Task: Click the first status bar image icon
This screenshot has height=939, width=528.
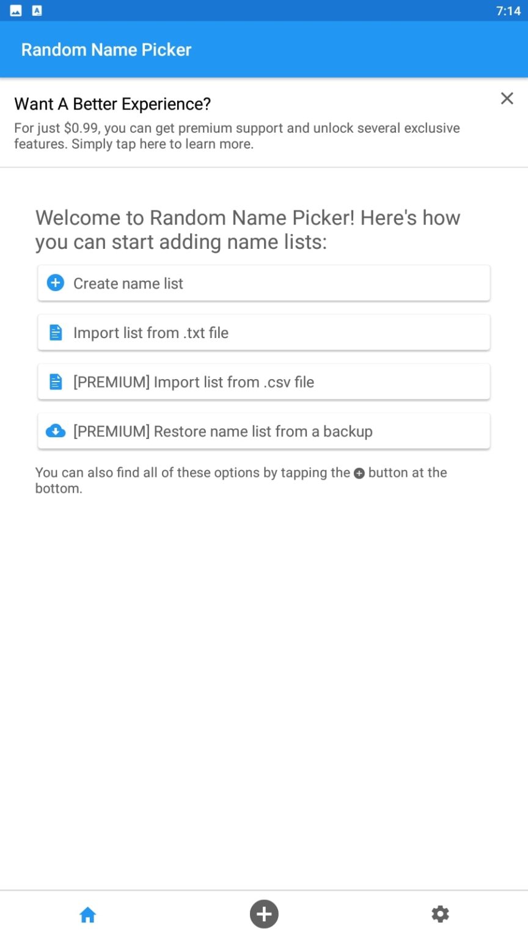Action: 16,10
